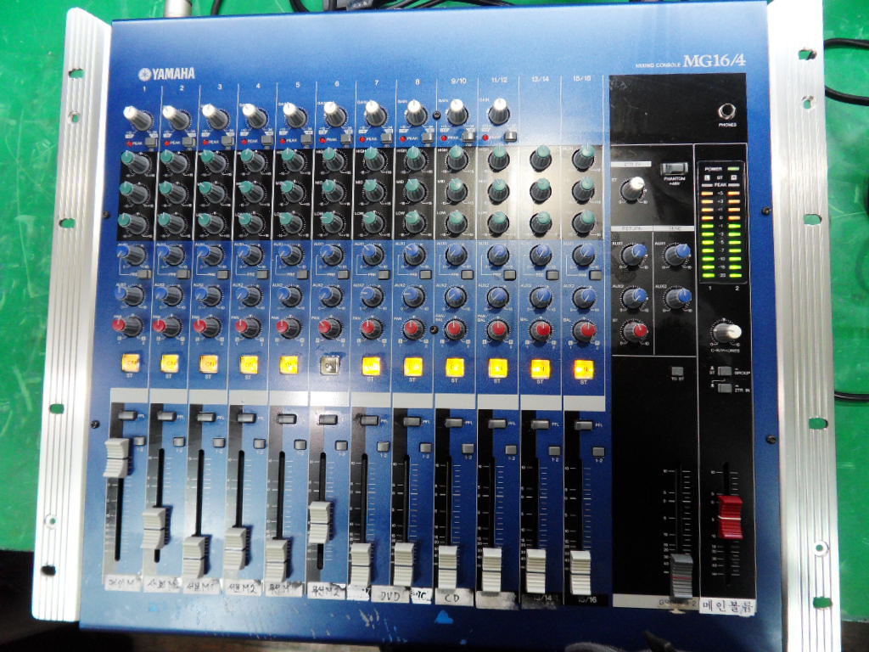Click the YAMAHA logo

(x=167, y=74)
